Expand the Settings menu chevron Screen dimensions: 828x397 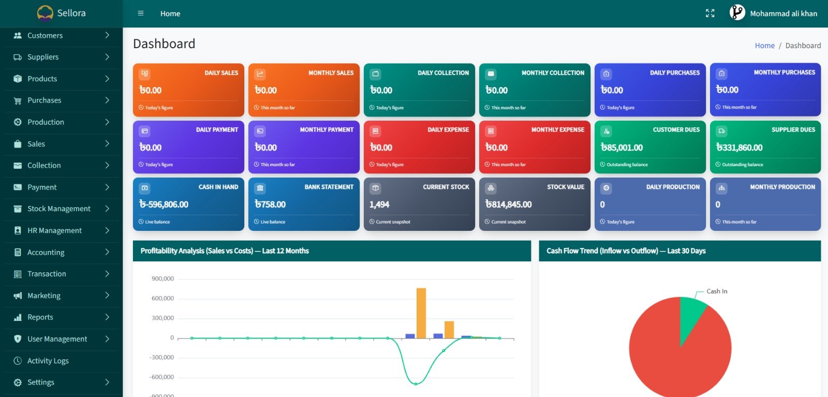[x=107, y=383]
